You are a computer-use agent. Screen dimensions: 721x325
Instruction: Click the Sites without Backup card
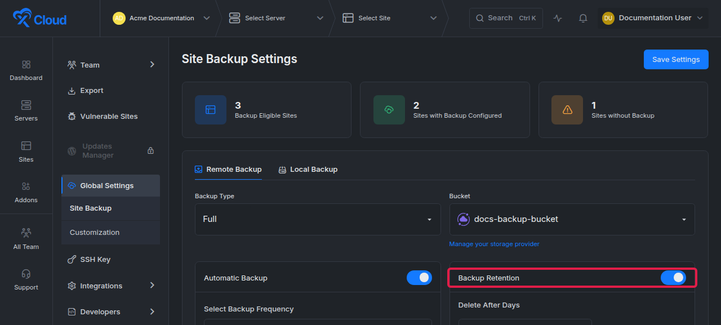(623, 110)
